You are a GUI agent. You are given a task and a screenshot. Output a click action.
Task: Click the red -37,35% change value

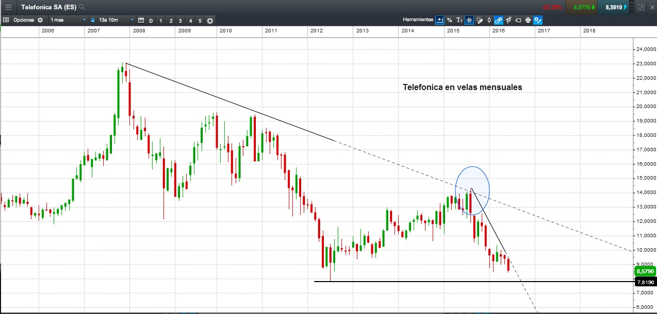coord(552,7)
